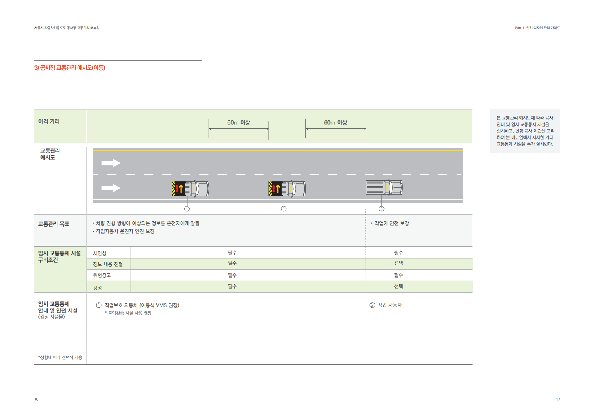This screenshot has height=419, width=594.
Task: Select the 시인성 row label
Action: tap(100, 253)
